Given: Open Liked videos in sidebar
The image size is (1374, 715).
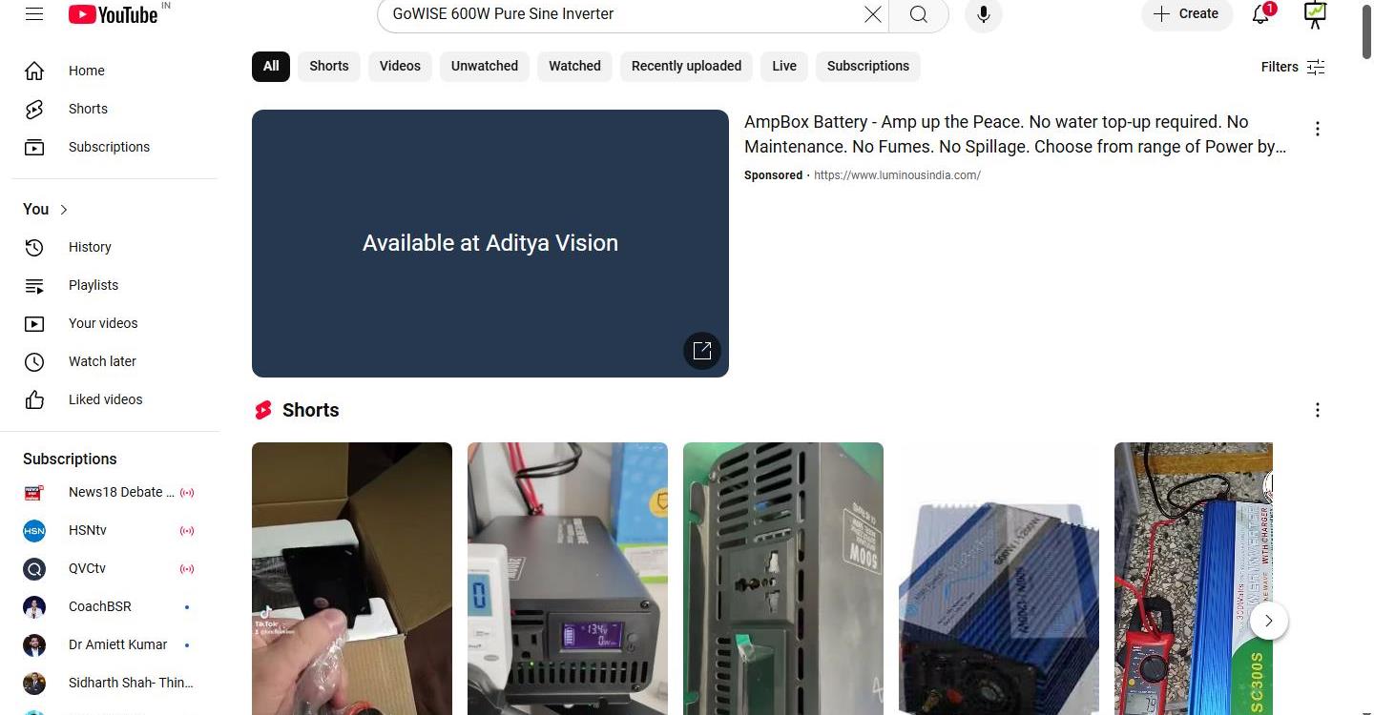Looking at the screenshot, I should (114, 399).
